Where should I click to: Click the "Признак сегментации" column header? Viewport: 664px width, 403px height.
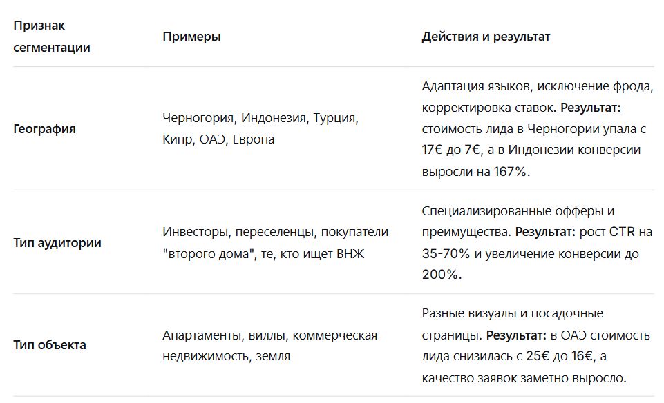[x=52, y=37]
